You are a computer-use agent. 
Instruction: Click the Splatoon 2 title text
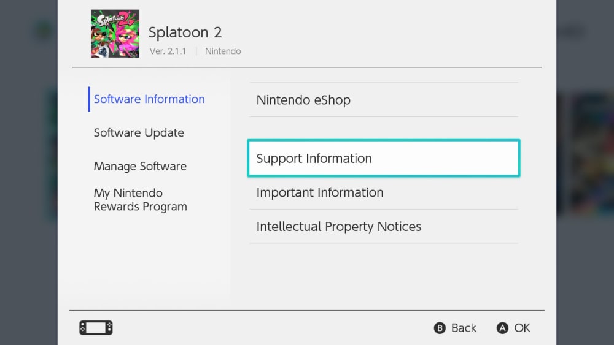(185, 32)
